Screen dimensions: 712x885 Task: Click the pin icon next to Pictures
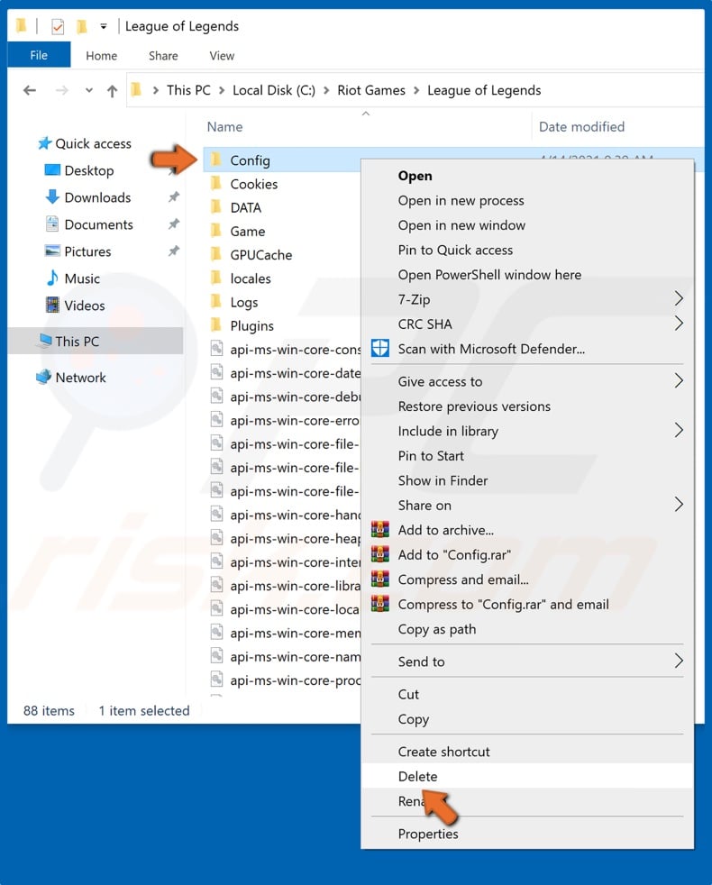pos(174,251)
